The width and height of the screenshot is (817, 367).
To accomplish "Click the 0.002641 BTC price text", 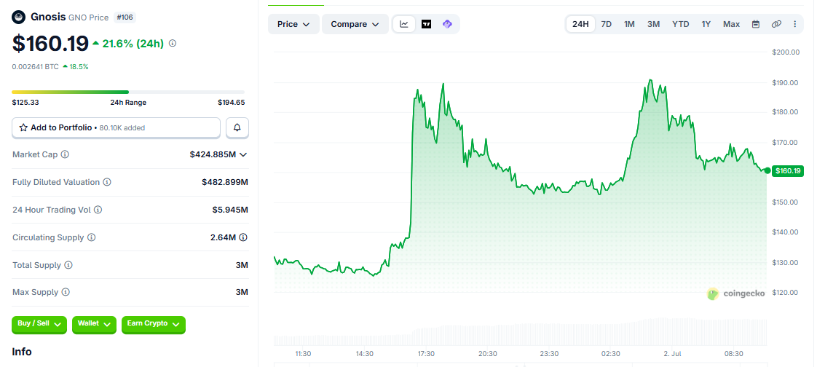I will (36, 67).
